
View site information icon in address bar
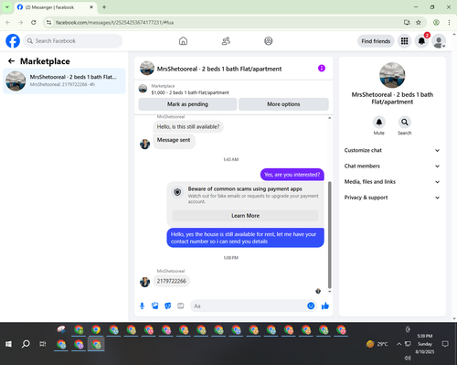pyautogui.click(x=48, y=22)
